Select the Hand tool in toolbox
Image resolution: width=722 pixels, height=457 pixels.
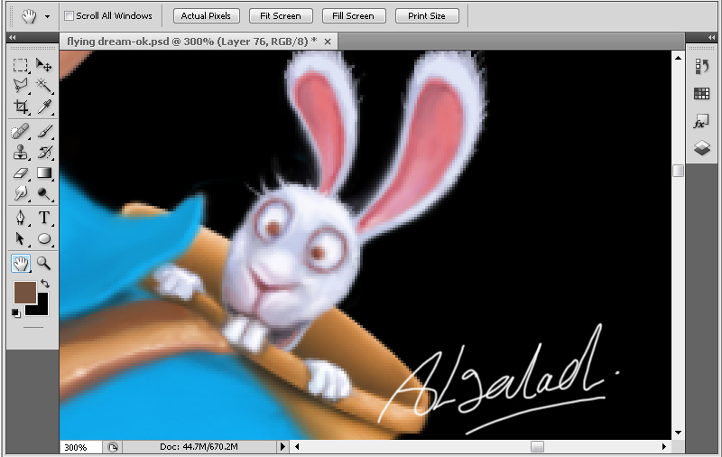click(x=20, y=264)
